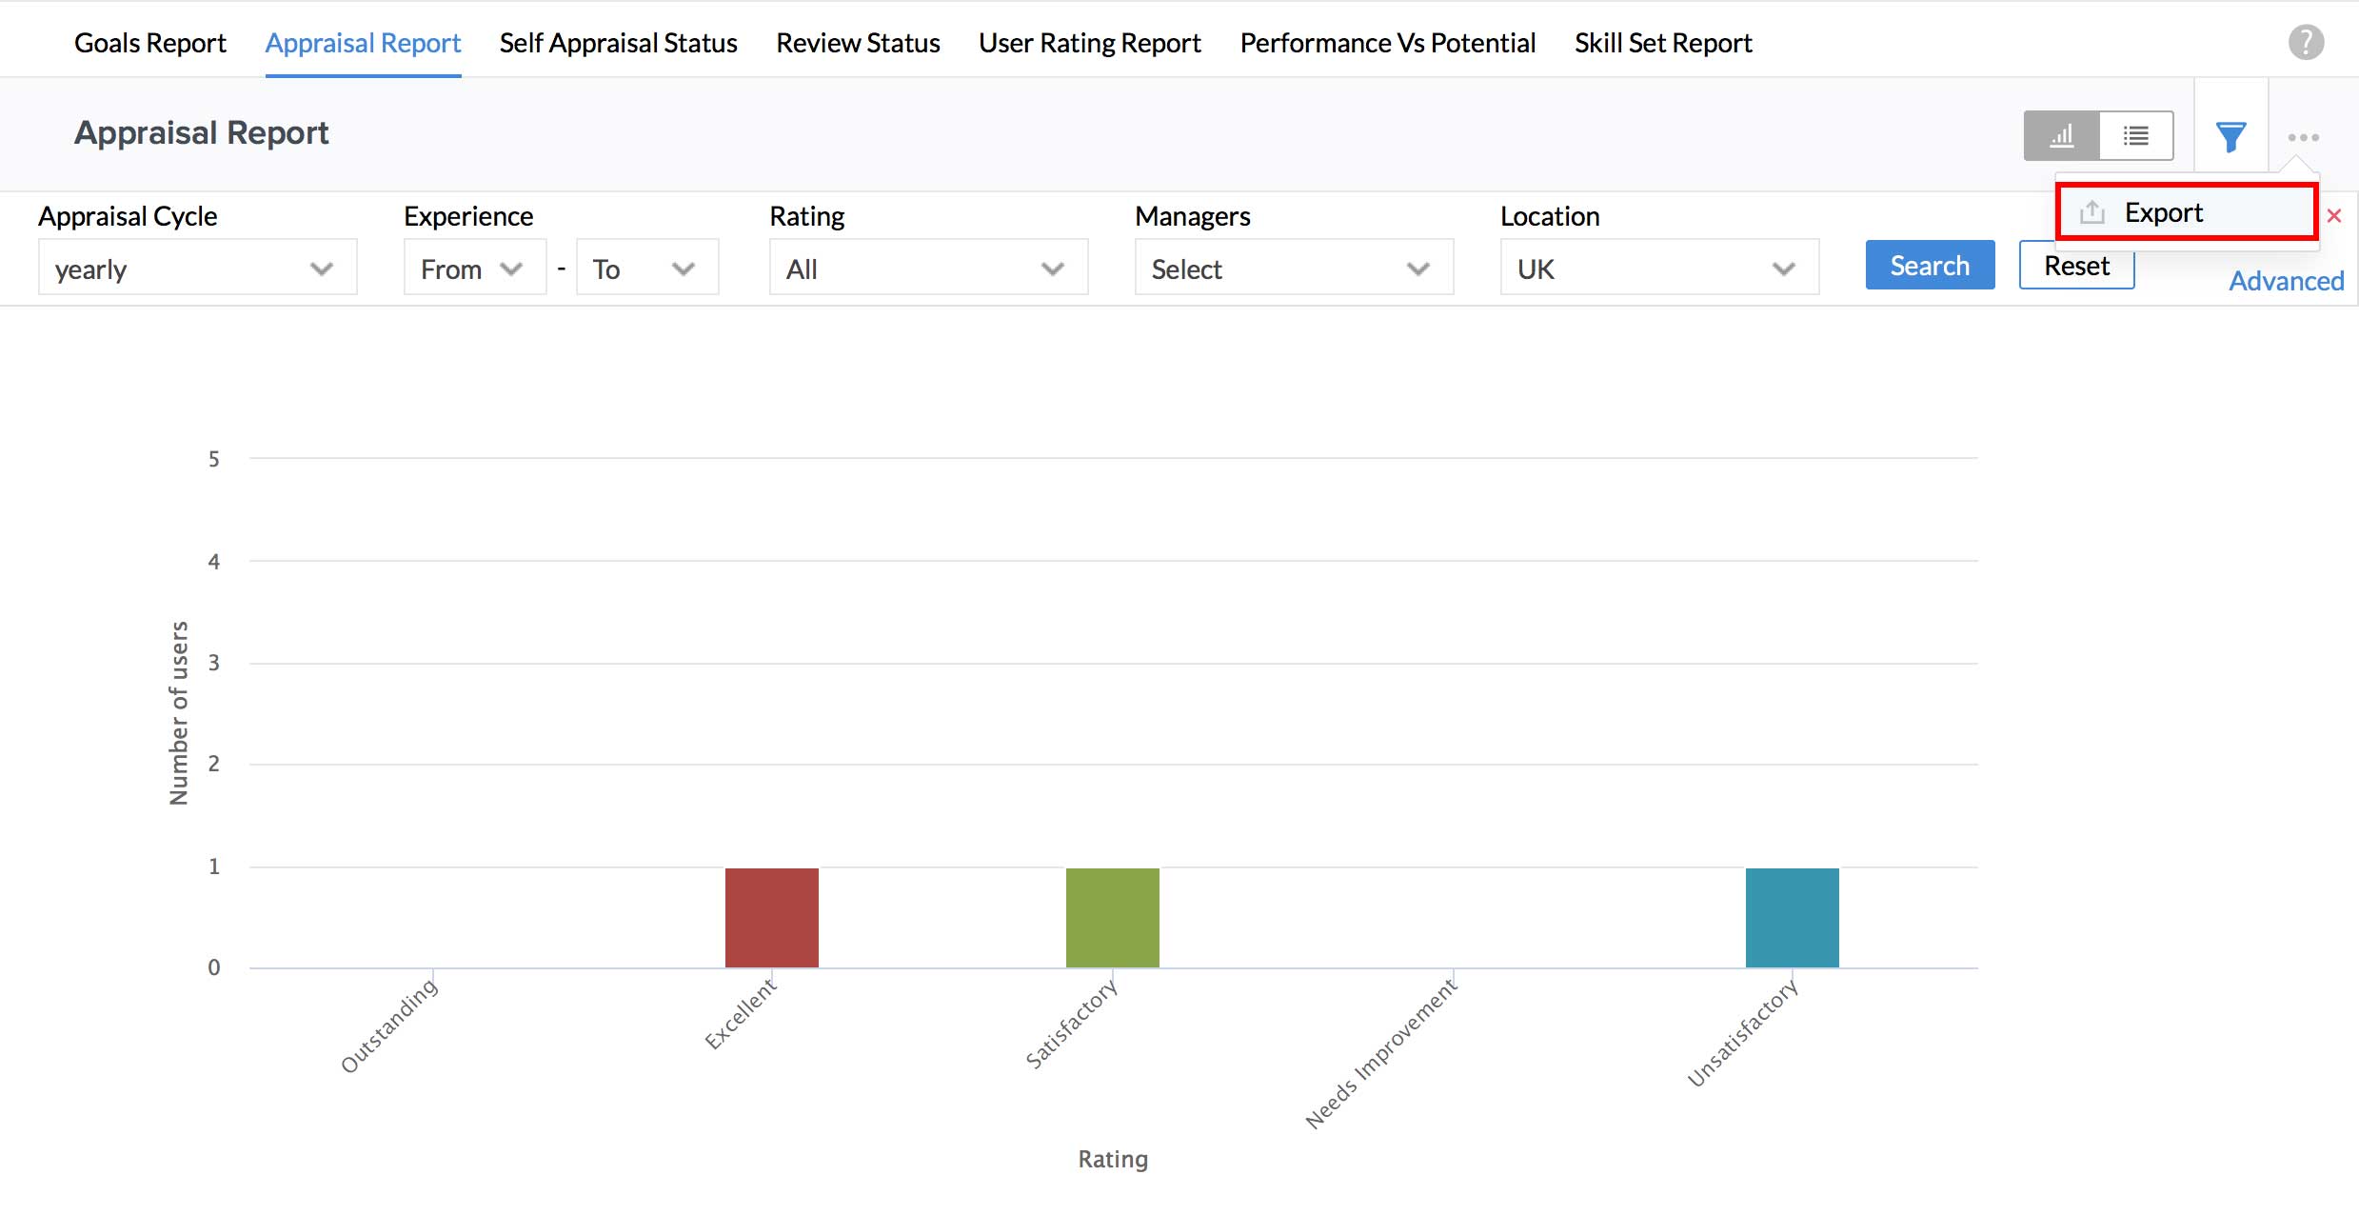This screenshot has width=2359, height=1215.
Task: Expand the Experience From dropdown
Action: click(474, 269)
